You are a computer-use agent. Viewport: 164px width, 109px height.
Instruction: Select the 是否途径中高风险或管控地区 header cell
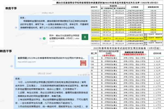pos(109,53)
